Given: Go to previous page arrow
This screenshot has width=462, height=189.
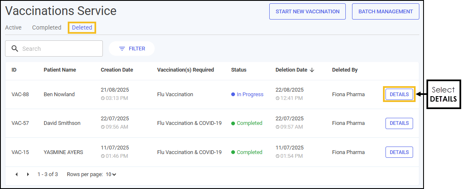Looking at the screenshot, I should (x=16, y=174).
